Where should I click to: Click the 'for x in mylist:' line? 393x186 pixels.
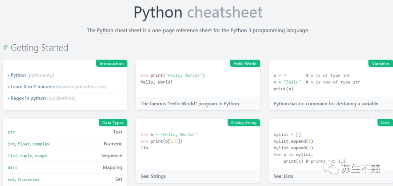point(294,154)
